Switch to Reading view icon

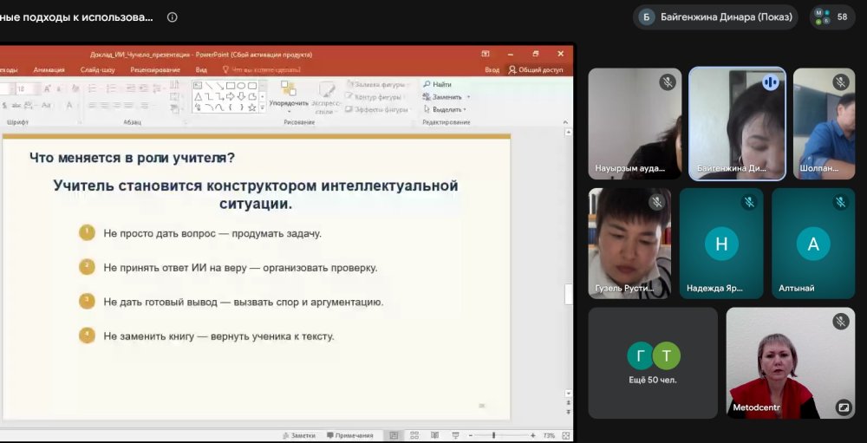[435, 436]
